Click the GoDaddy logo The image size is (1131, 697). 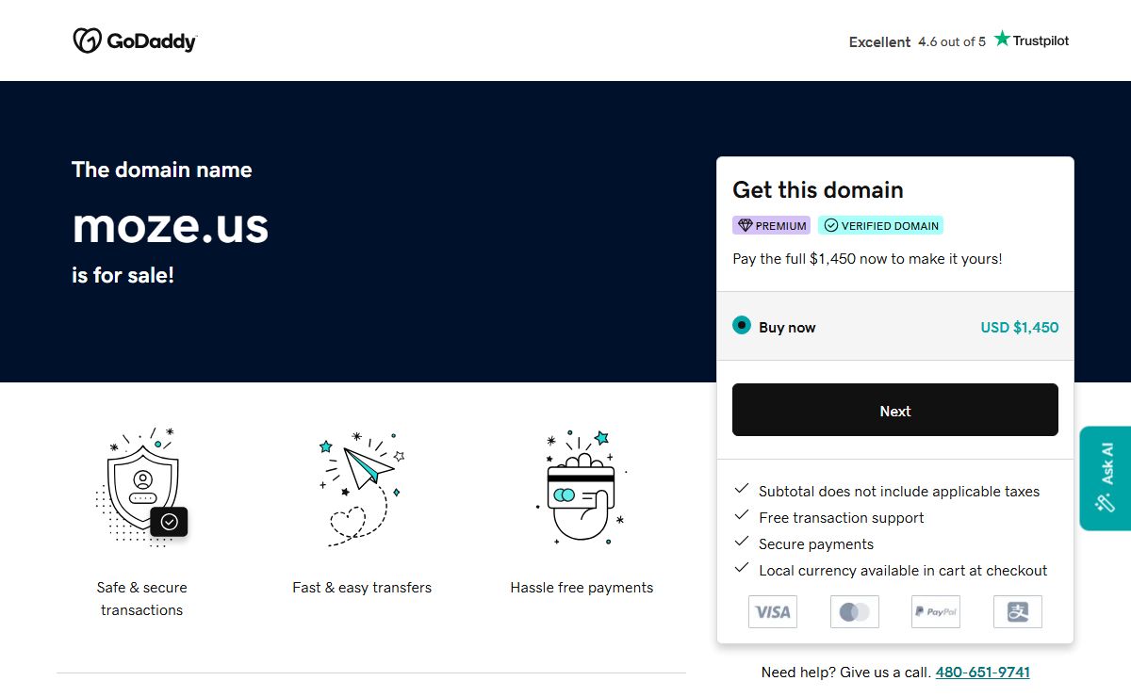(x=135, y=41)
